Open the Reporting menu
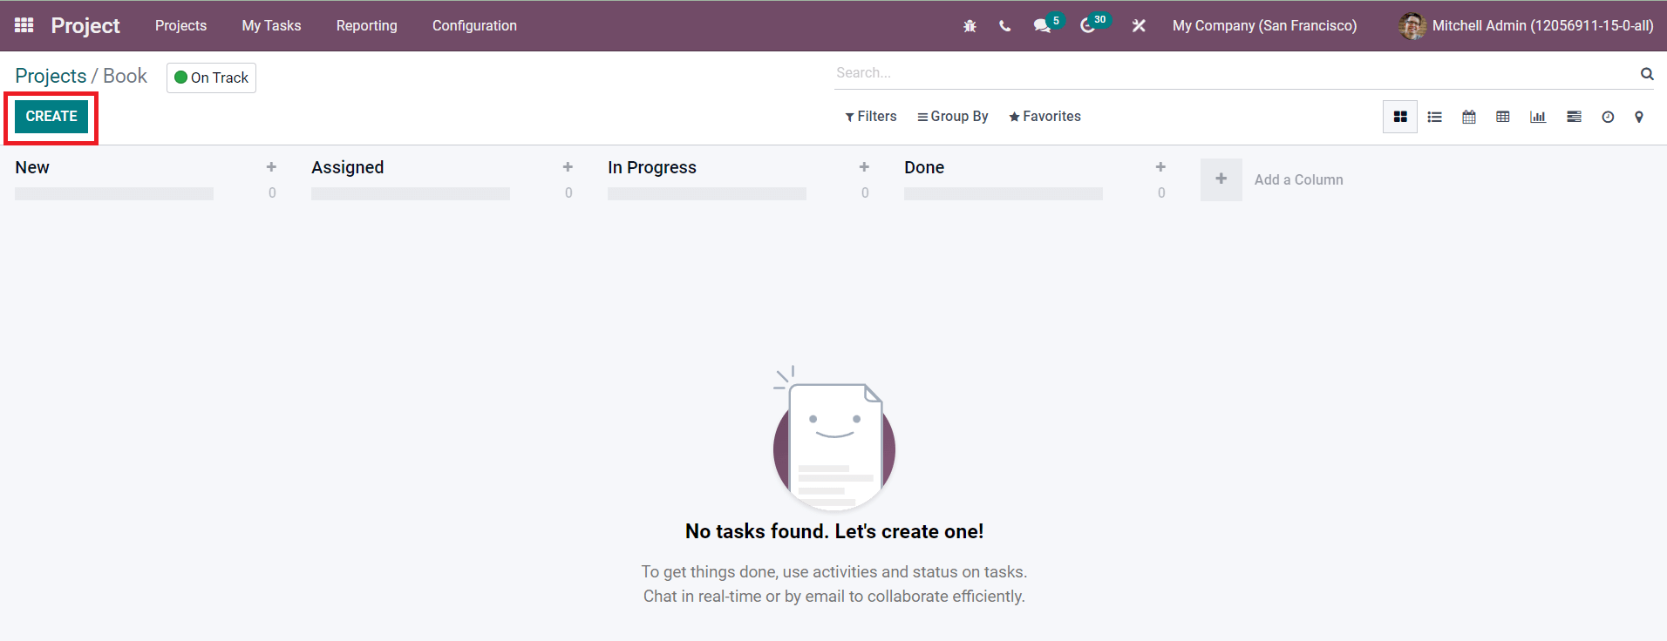Viewport: 1667px width, 641px height. 367,26
